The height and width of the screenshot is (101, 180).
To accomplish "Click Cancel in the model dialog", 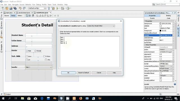I will click(99, 73).
